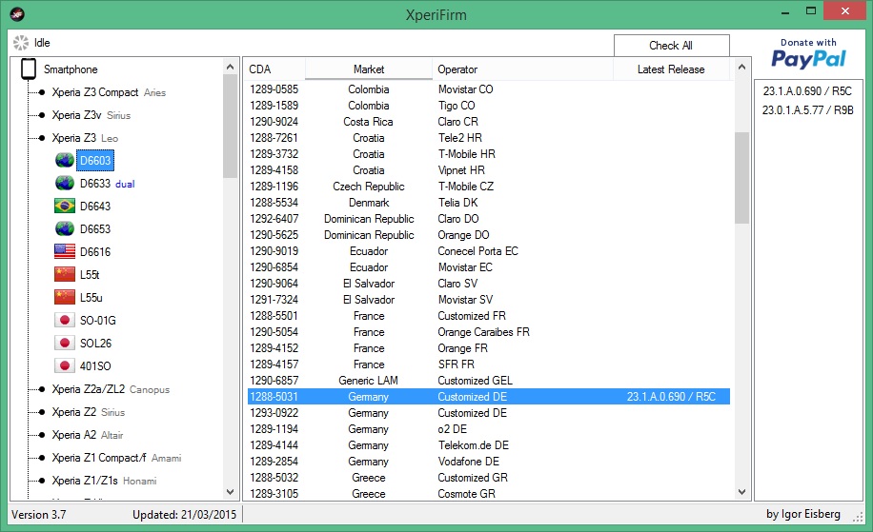This screenshot has width=873, height=532.
Task: Click the Japan flag icon beside SOL26
Action: coord(65,343)
